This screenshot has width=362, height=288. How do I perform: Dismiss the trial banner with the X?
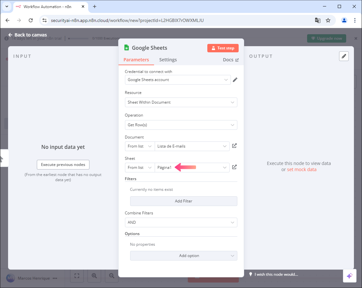[356, 38]
